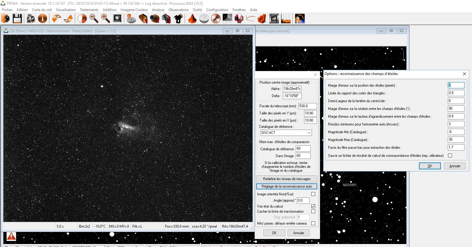Click the floppy disk save icon
Image resolution: width=472 pixels, height=247 pixels.
17,19
